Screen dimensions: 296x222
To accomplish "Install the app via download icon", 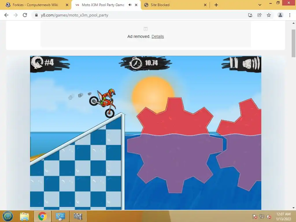I will (250, 15).
